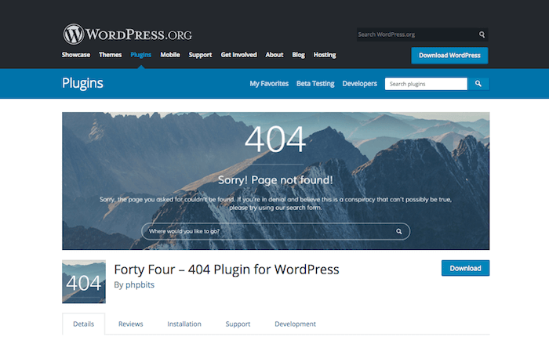
Task: Open the Get Involved menu item
Action: point(238,55)
